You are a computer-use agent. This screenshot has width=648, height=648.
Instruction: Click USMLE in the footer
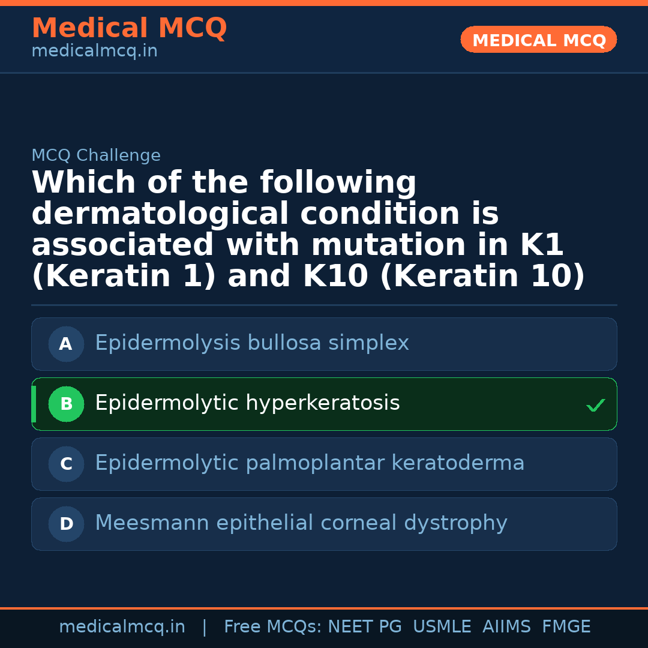point(442,627)
